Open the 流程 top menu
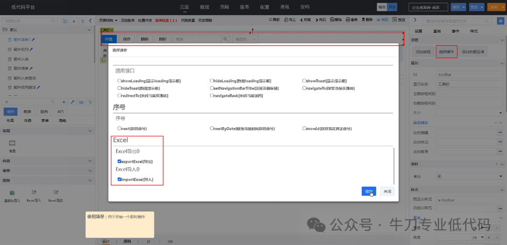This screenshot has height=245, width=507. point(224,7)
